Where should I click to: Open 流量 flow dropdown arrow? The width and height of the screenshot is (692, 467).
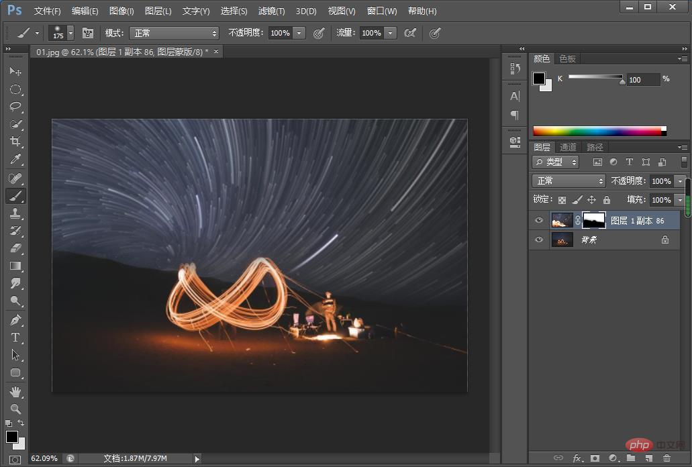click(x=391, y=33)
